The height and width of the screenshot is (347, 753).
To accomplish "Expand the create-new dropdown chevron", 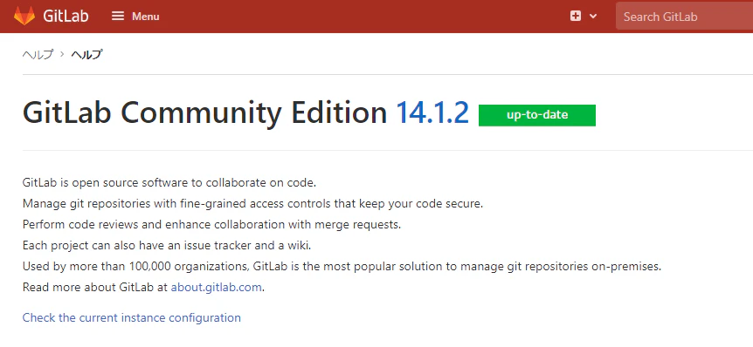I will 593,17.
